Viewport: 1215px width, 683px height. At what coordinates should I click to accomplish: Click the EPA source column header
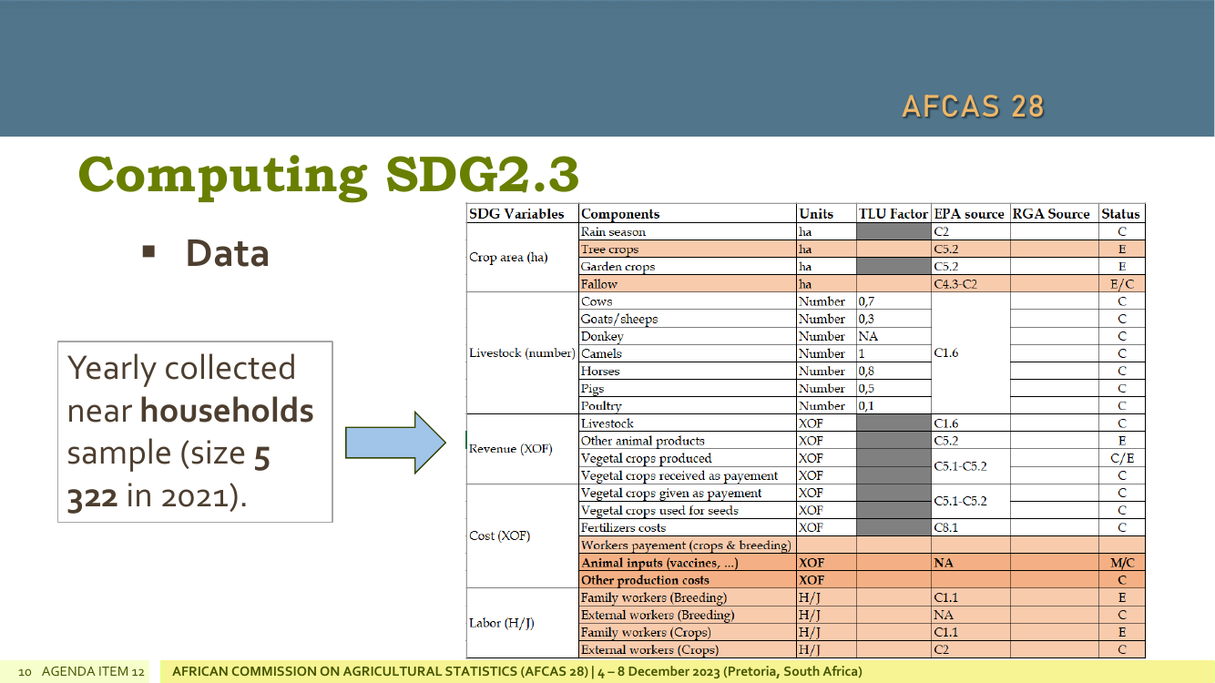coord(970,214)
